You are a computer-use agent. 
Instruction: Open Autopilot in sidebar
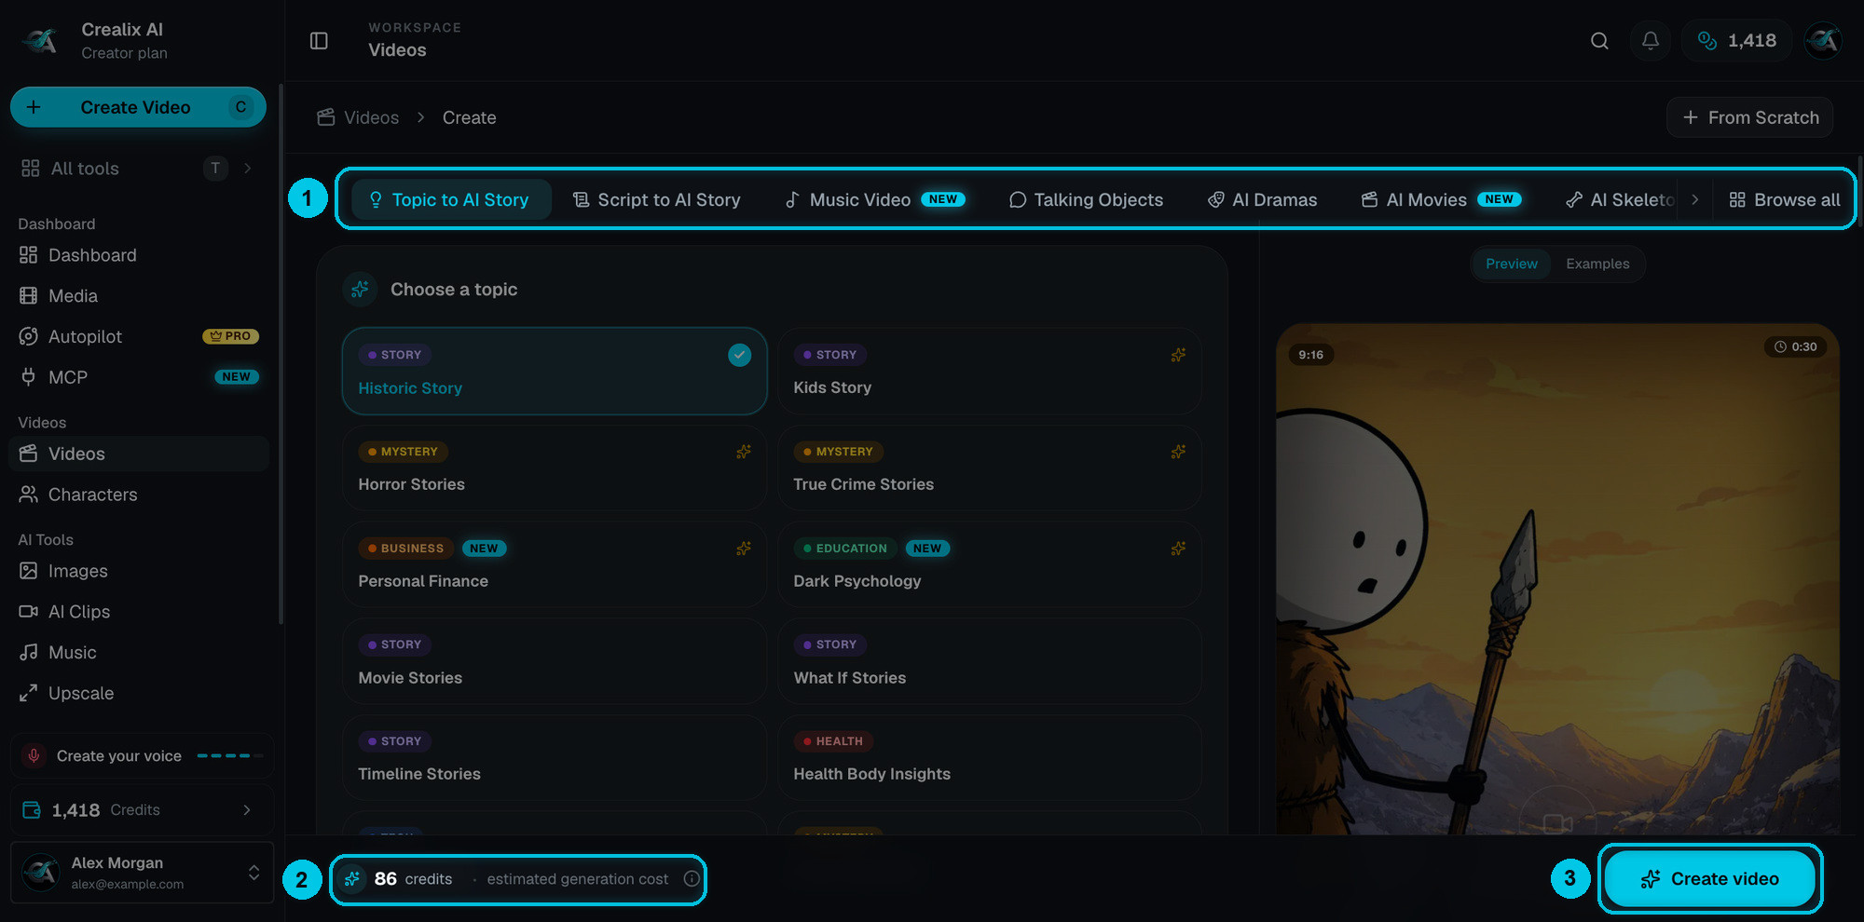(x=139, y=336)
